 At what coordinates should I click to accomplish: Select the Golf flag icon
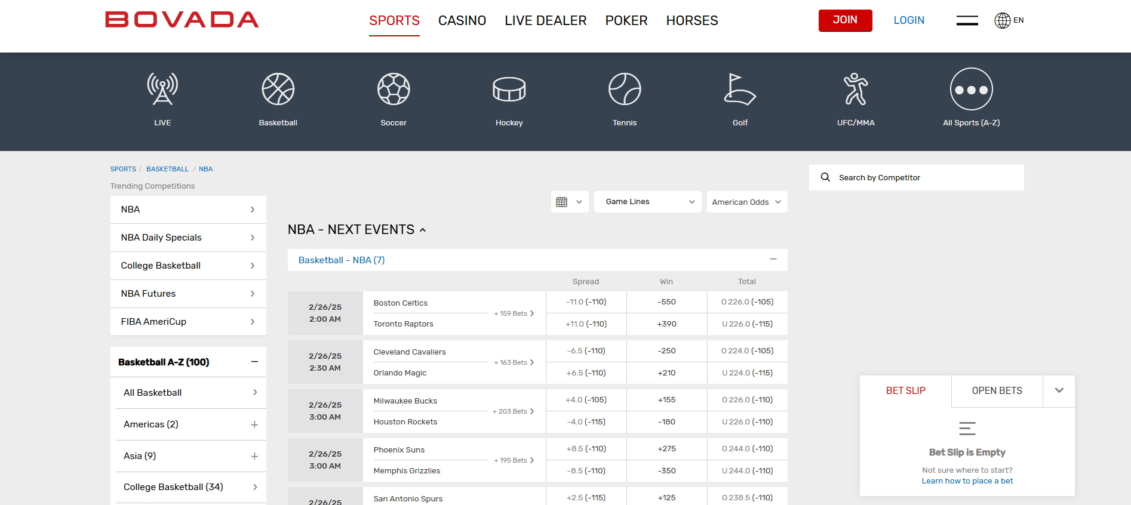coord(740,89)
